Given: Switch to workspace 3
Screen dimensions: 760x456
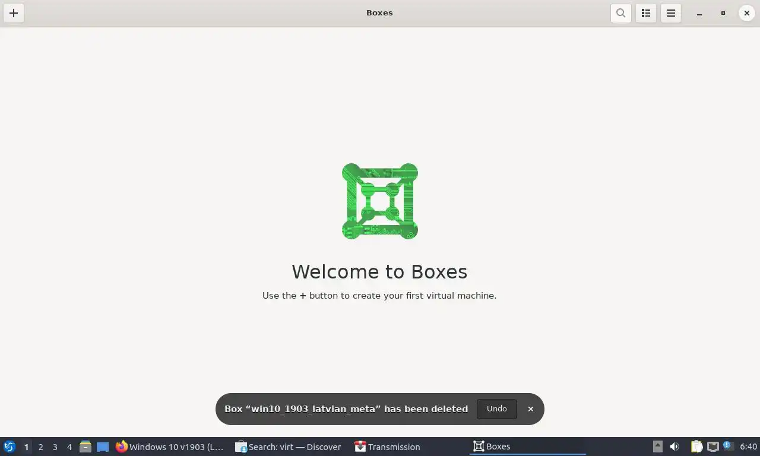Looking at the screenshot, I should [55, 447].
